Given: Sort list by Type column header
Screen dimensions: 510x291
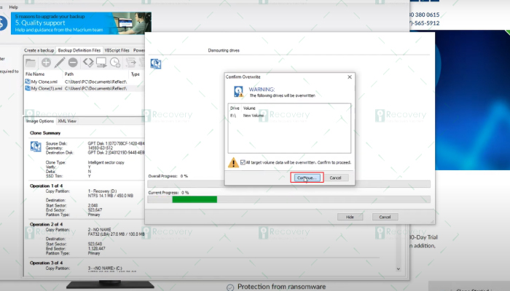Looking at the screenshot, I should (x=137, y=74).
